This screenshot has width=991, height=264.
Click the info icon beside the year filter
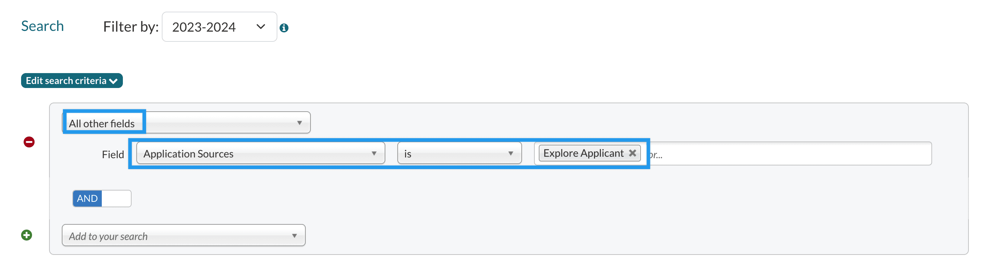[284, 28]
